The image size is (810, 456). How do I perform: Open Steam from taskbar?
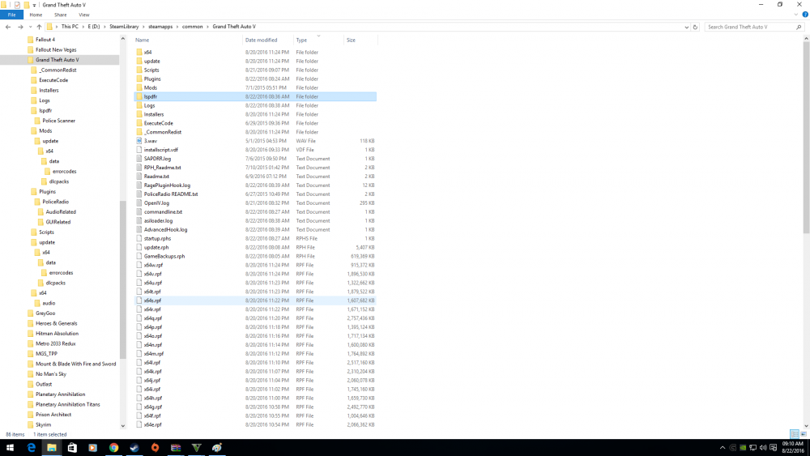coord(134,448)
